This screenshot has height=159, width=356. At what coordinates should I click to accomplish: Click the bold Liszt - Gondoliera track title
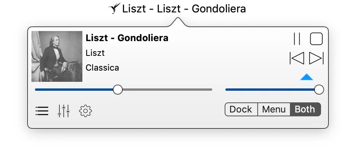click(127, 38)
